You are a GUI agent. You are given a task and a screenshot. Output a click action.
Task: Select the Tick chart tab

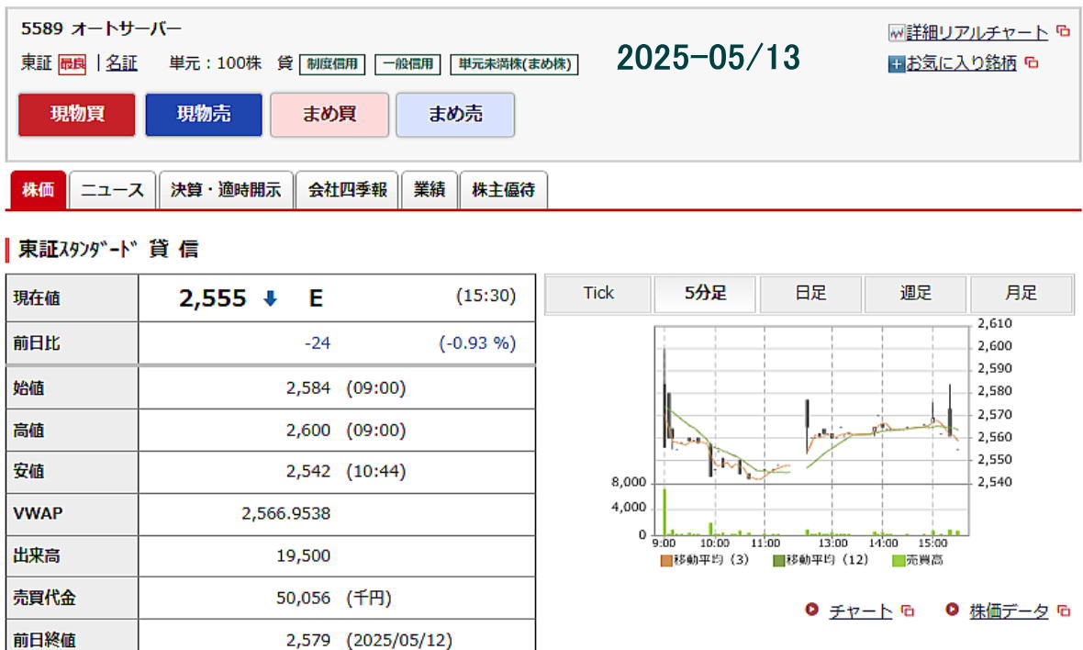(x=598, y=294)
